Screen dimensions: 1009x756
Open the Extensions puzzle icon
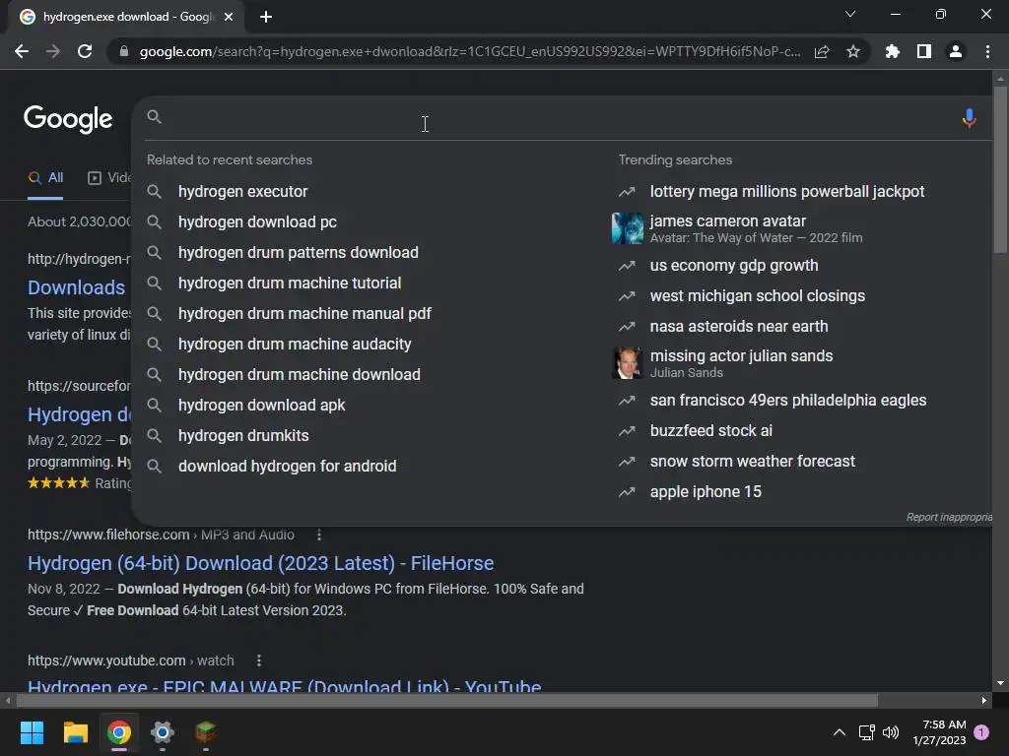(893, 51)
